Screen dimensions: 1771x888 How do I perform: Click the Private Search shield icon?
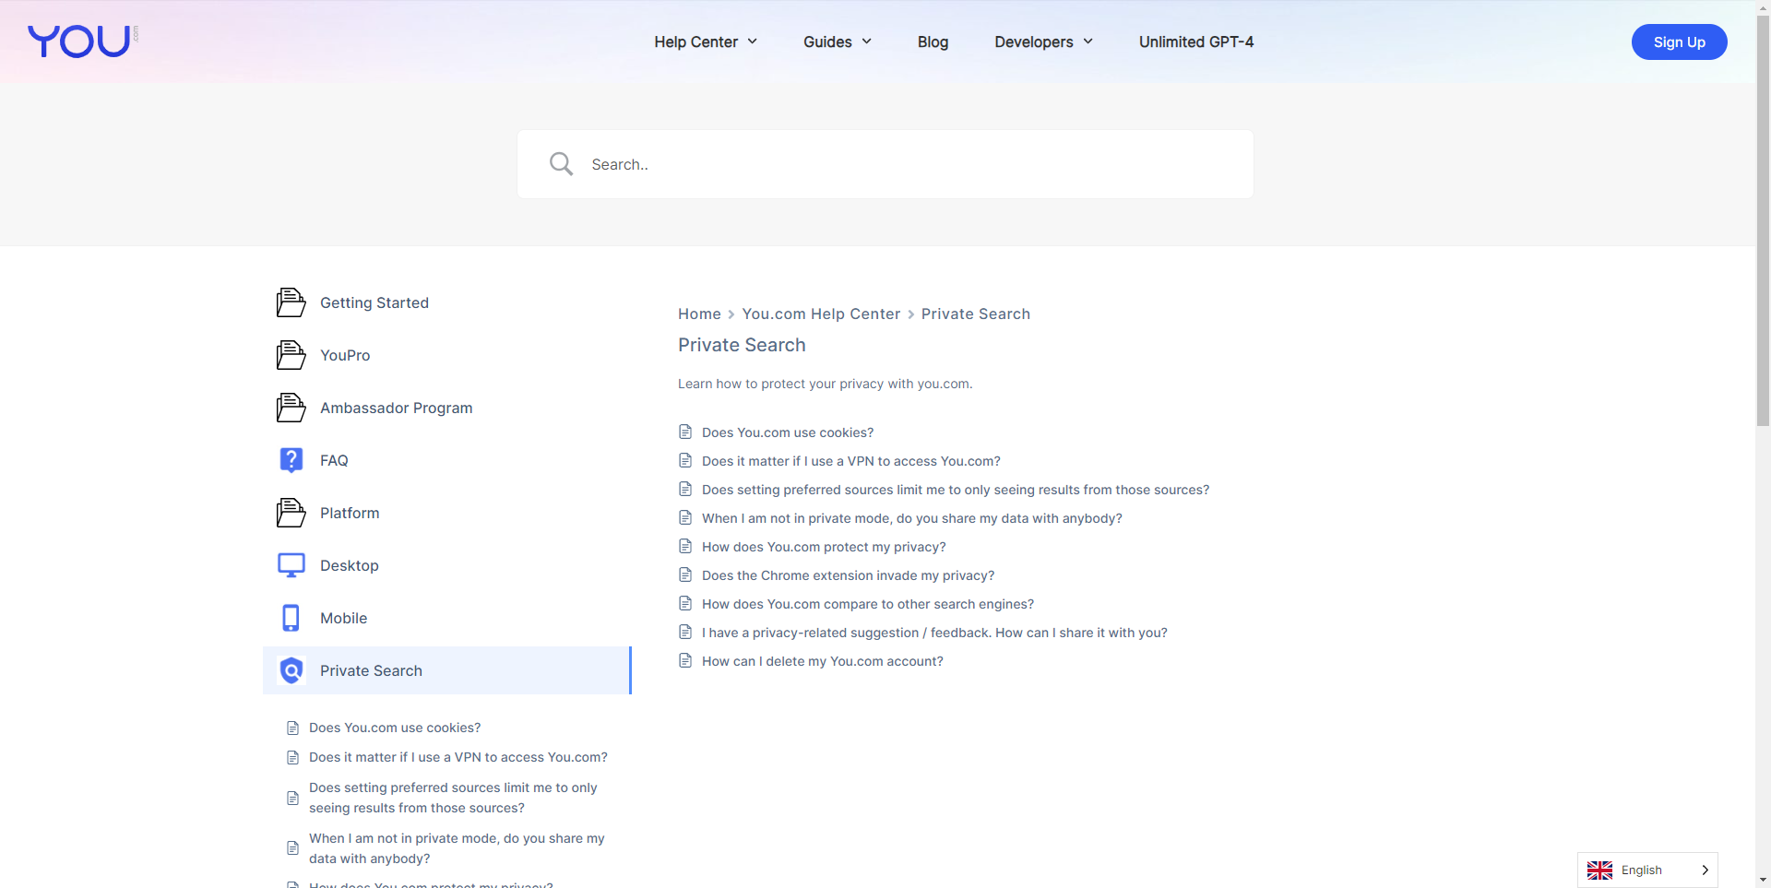point(291,670)
